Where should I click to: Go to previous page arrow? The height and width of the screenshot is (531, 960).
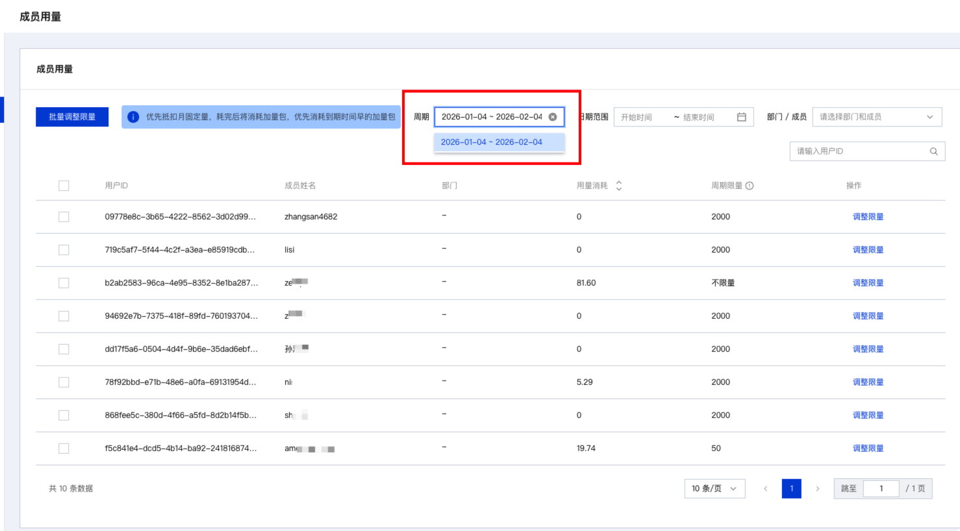[x=766, y=489]
